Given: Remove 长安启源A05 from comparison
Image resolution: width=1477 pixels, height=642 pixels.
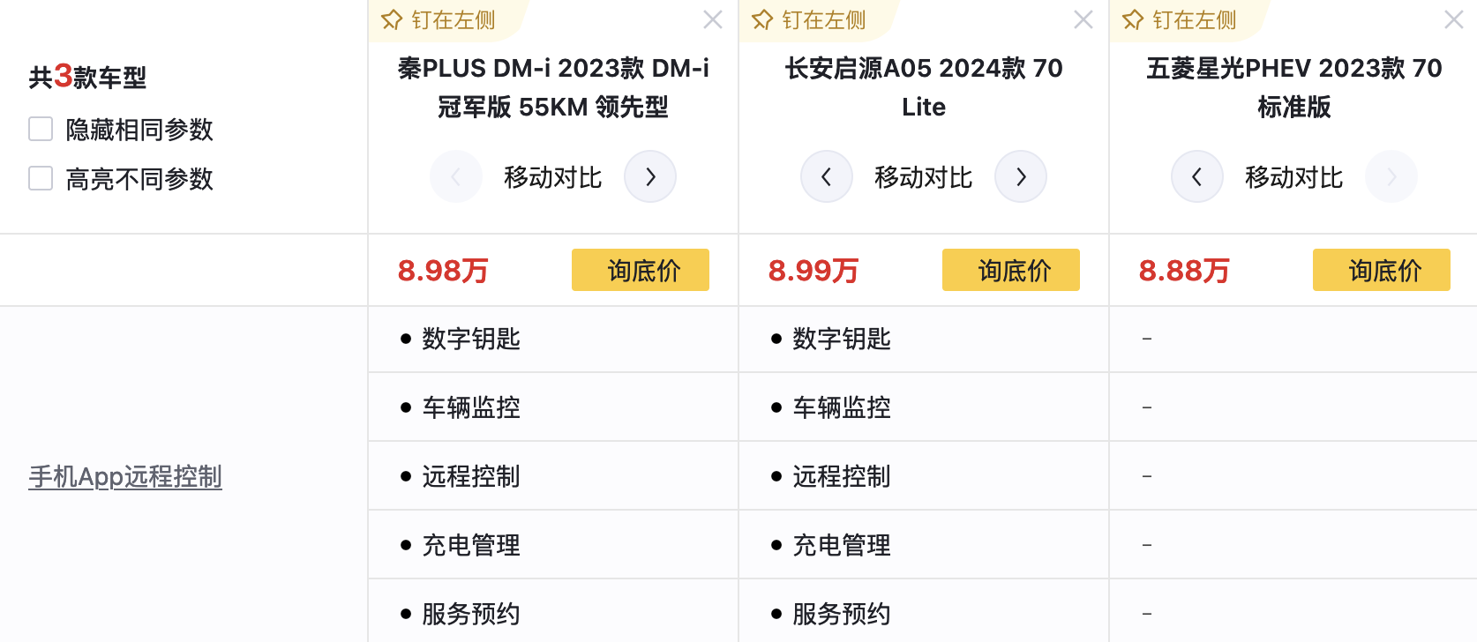Looking at the screenshot, I should pos(1083,19).
